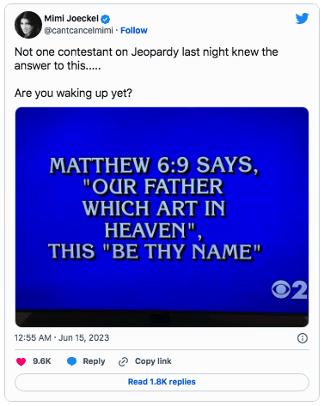Open Mimi Joeckel's profile avatar

pyautogui.click(x=28, y=25)
